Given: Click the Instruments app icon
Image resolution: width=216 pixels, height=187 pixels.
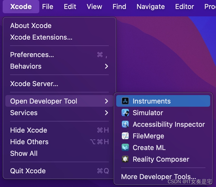Looking at the screenshot, I should tap(125, 101).
